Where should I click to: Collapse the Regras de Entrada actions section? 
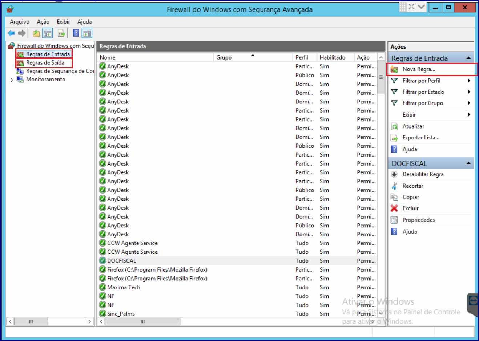point(468,58)
